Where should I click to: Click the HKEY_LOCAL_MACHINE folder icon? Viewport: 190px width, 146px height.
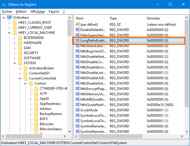[x=15, y=33]
